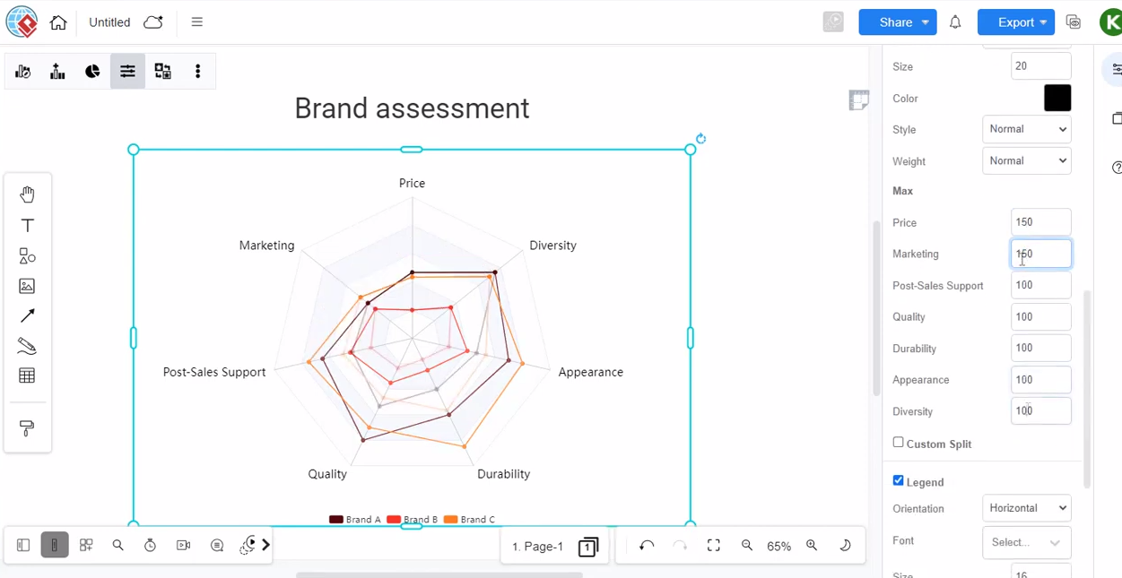
Task: Click the Share button
Action: pos(896,22)
